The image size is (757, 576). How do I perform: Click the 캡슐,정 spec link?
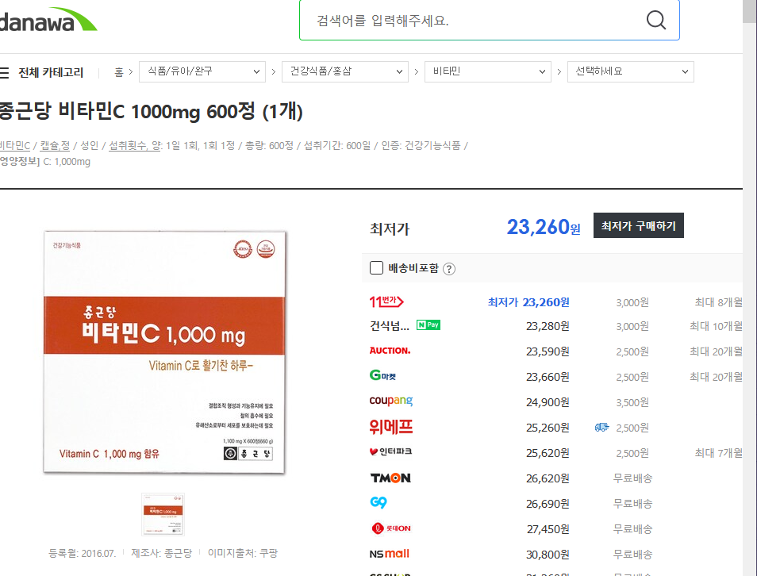coord(55,145)
